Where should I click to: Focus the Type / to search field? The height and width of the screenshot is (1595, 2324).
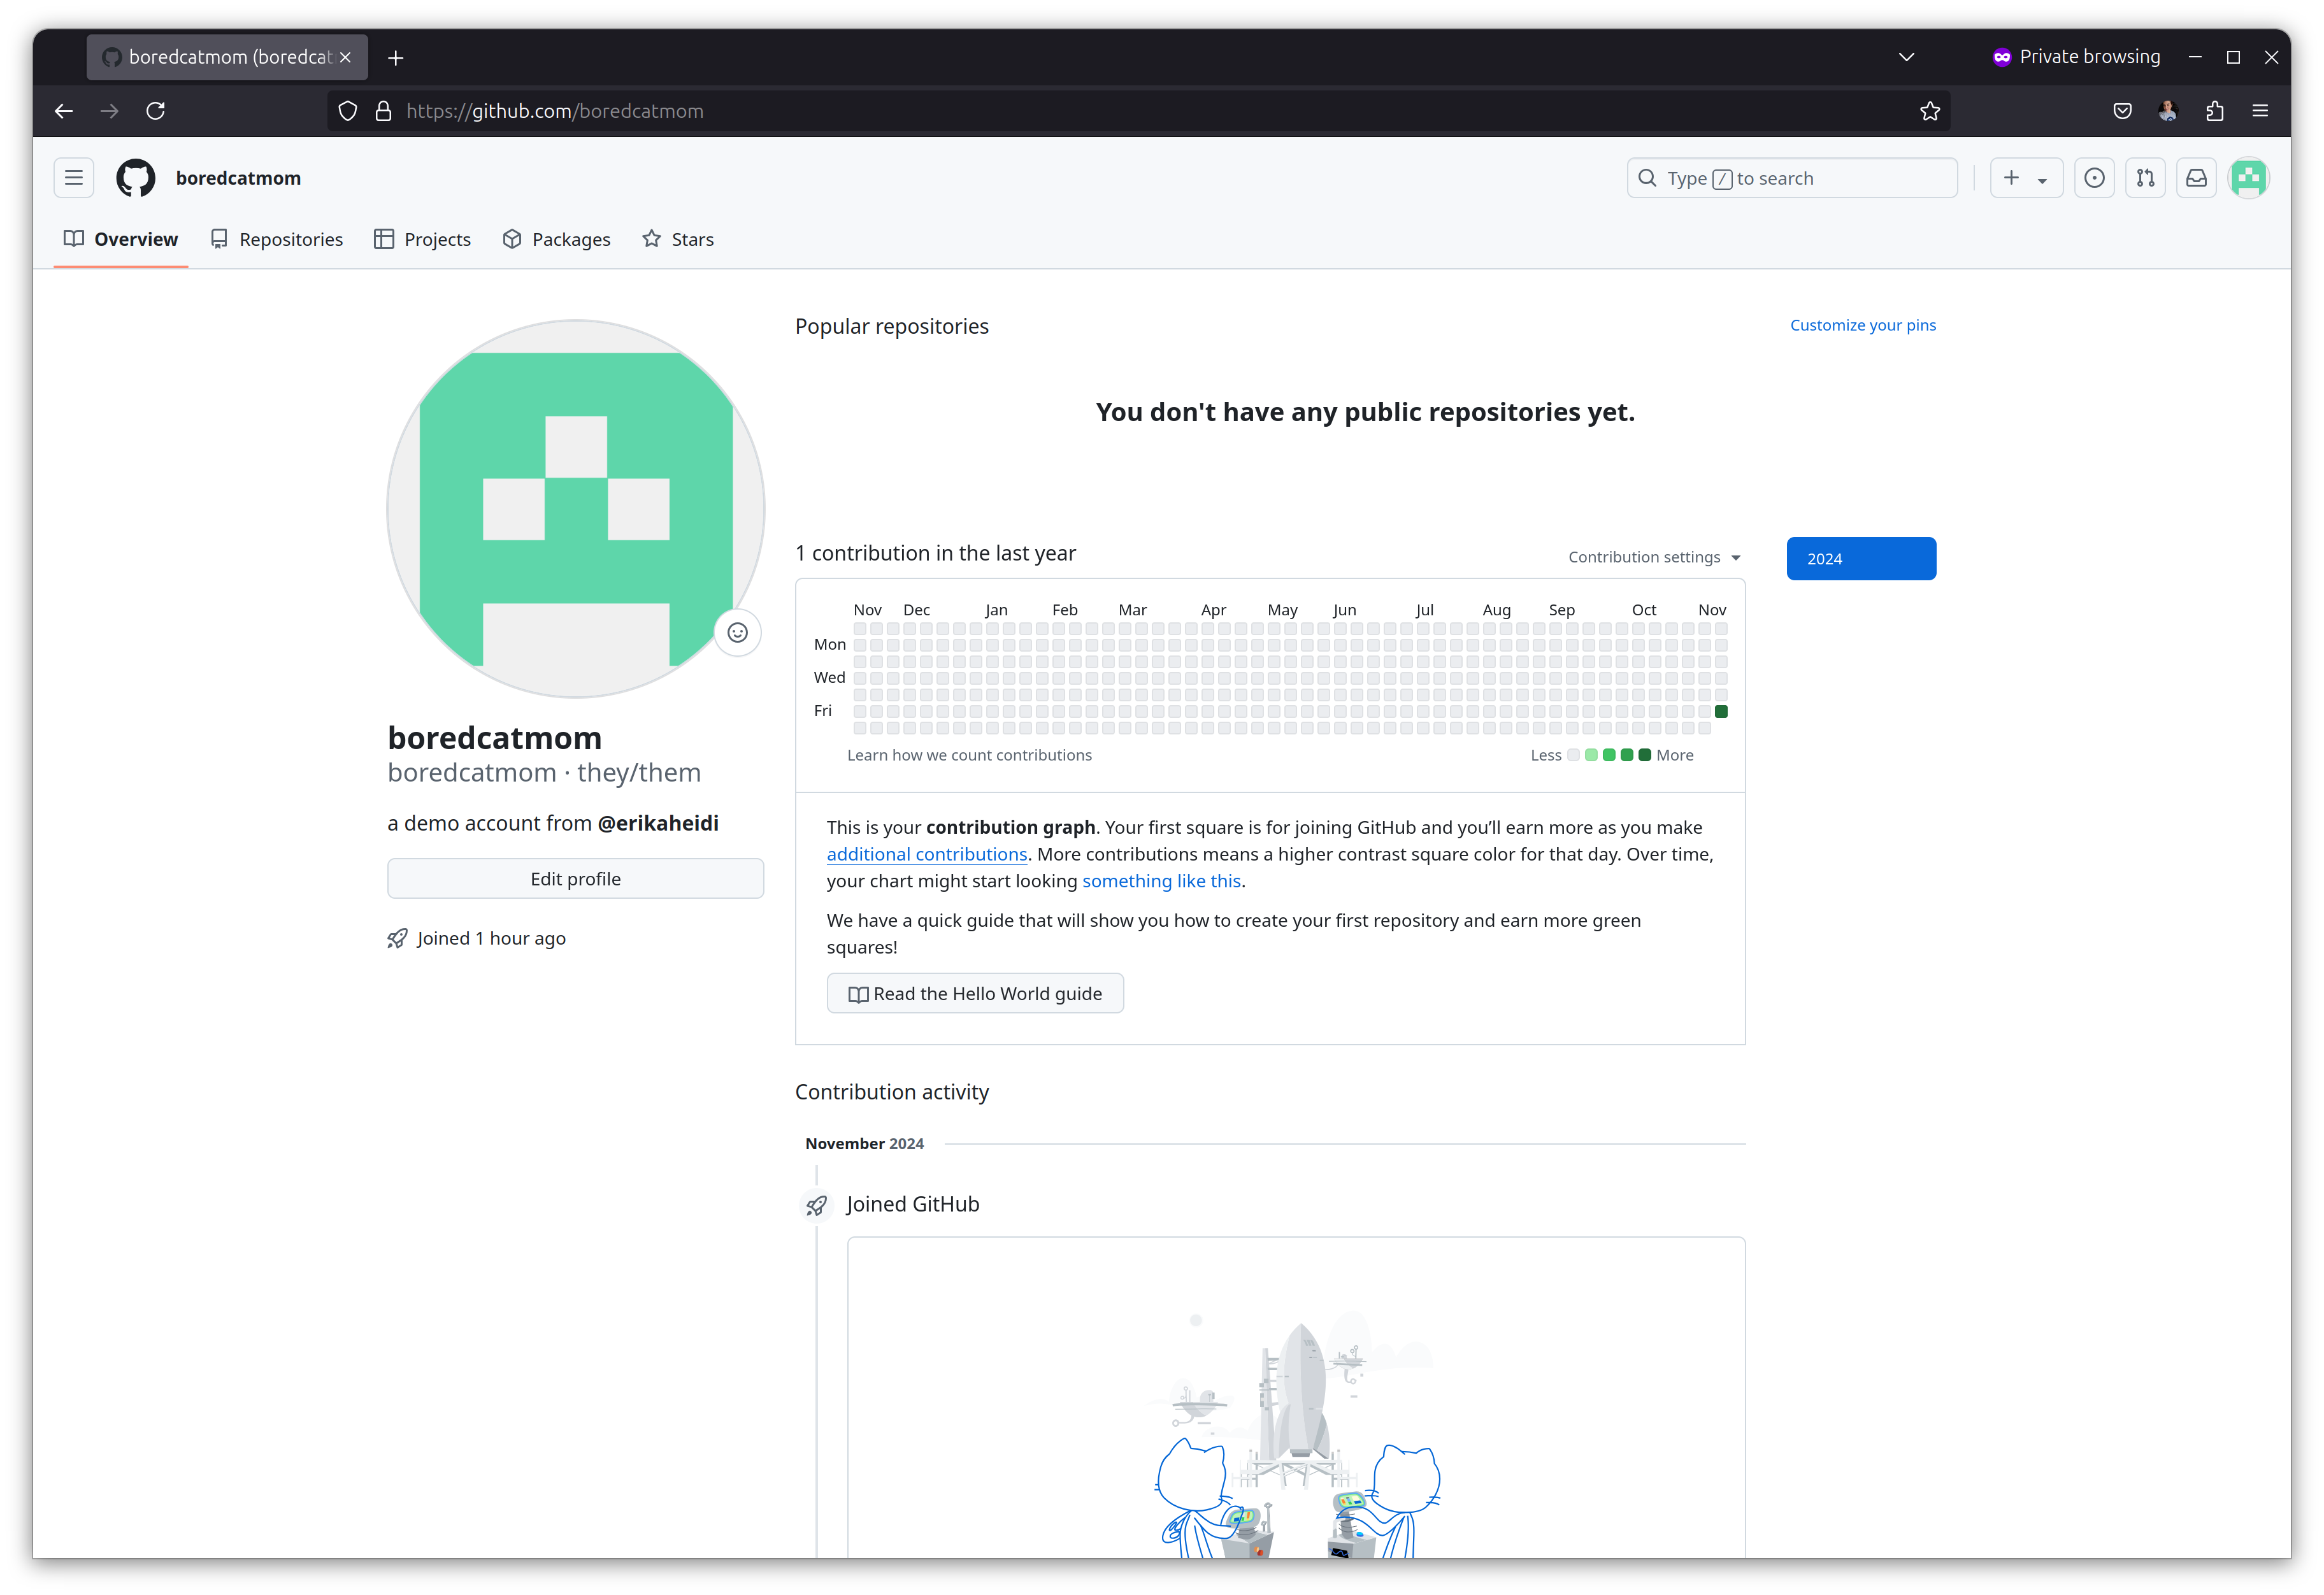tap(1791, 178)
